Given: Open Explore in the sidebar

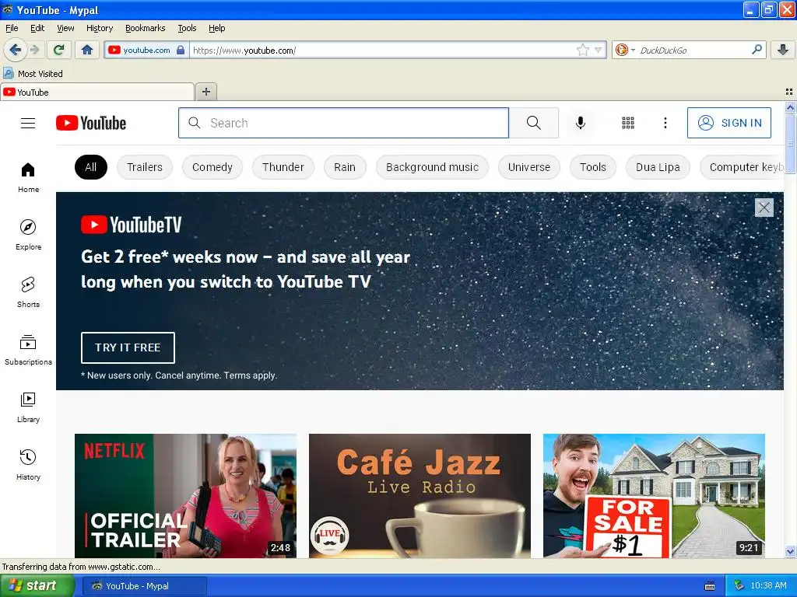Looking at the screenshot, I should click(28, 235).
